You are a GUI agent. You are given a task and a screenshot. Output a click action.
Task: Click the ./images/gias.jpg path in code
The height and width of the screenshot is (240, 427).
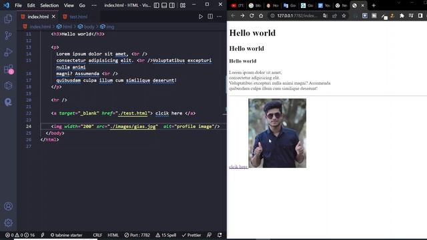(x=133, y=127)
